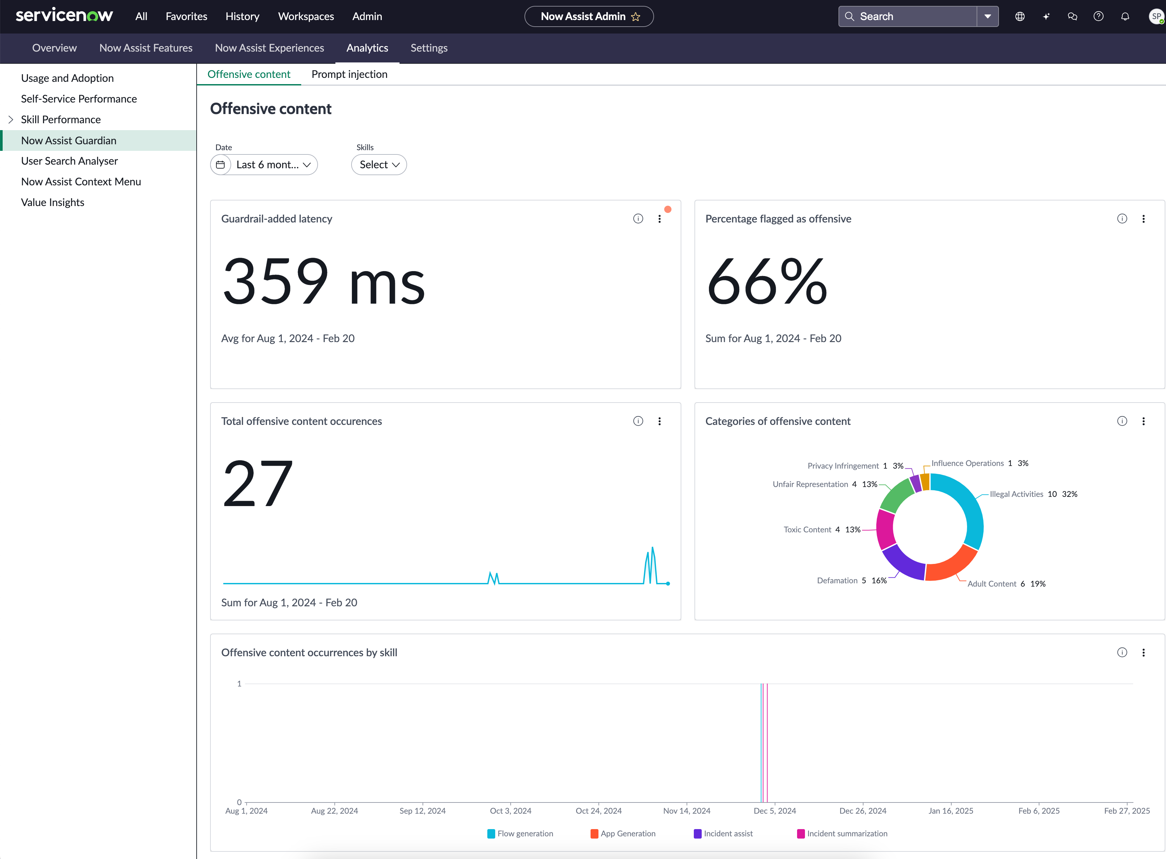Open Self-Service Performance in sidebar
1166x859 pixels.
[x=79, y=99]
